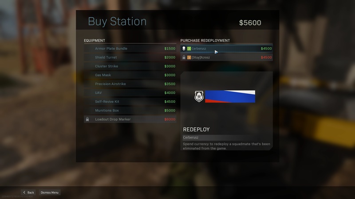This screenshot has height=199, width=355.
Task: Select Shield Turret for $2000
Action: (130, 57)
